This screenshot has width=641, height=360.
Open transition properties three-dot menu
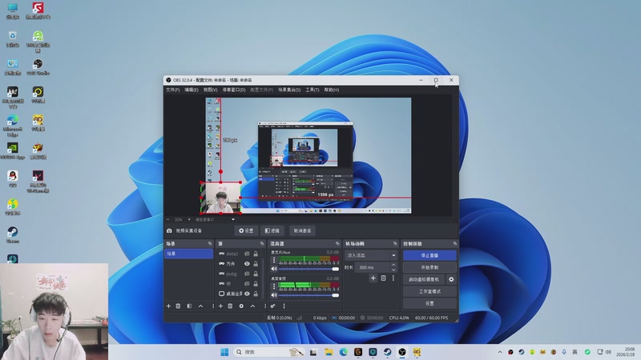click(x=393, y=278)
